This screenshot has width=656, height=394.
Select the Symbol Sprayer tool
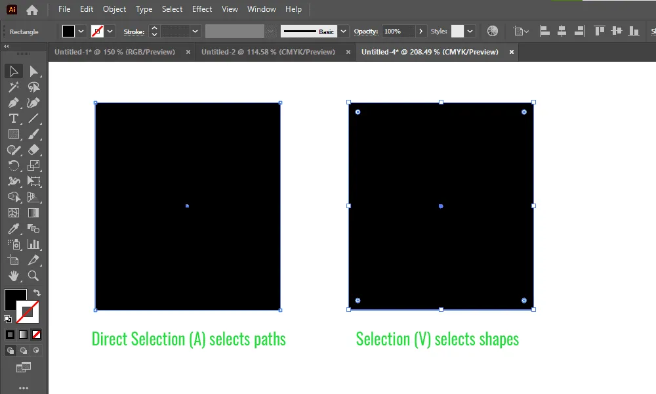click(x=13, y=244)
